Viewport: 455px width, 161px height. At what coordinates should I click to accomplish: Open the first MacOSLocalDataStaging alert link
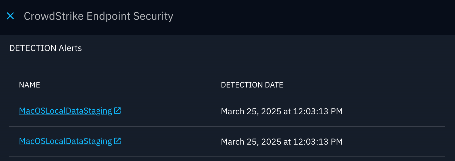point(65,111)
